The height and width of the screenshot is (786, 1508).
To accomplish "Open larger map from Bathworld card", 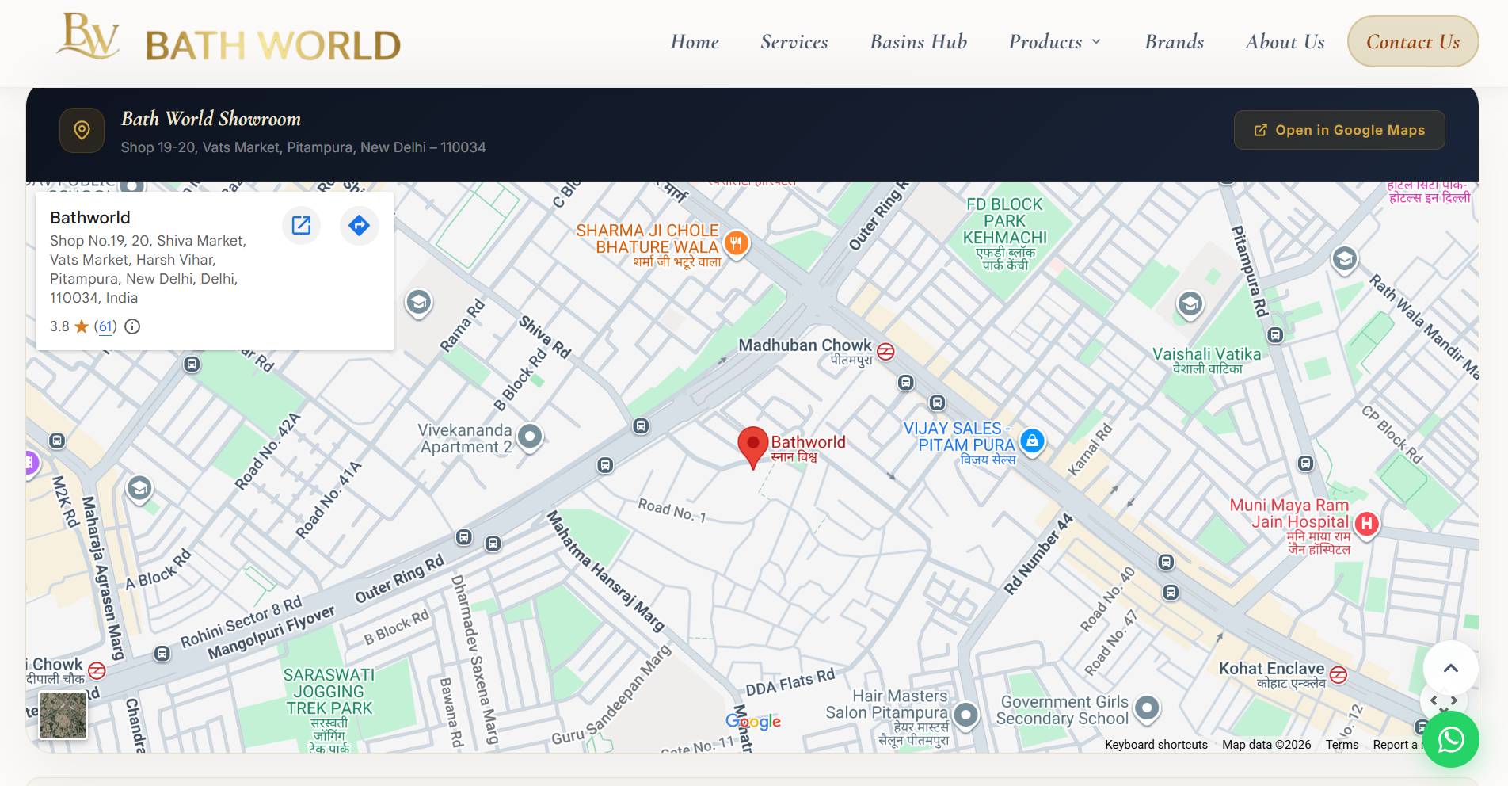I will (301, 225).
